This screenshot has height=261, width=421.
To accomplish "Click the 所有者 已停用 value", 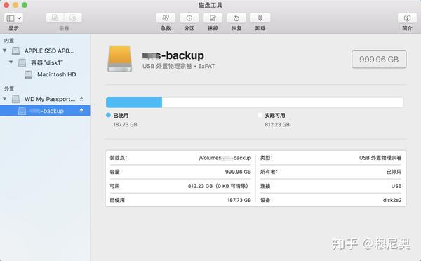I will point(394,172).
